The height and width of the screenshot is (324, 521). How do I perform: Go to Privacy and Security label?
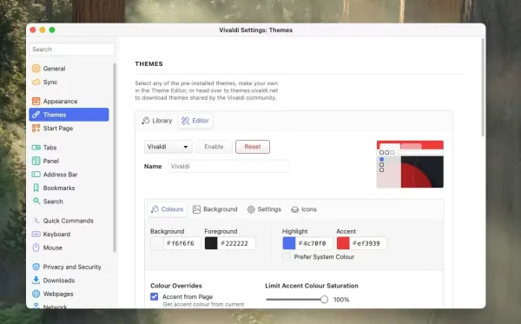[x=72, y=267]
